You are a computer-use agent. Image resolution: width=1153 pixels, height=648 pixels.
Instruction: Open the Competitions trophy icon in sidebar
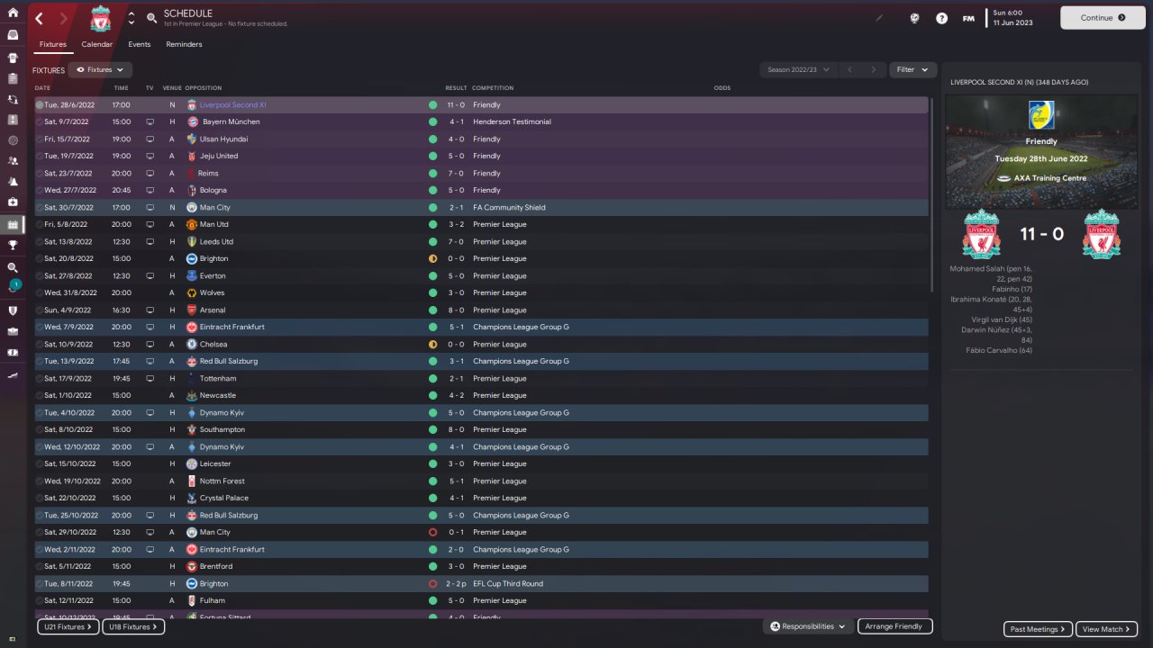click(13, 244)
